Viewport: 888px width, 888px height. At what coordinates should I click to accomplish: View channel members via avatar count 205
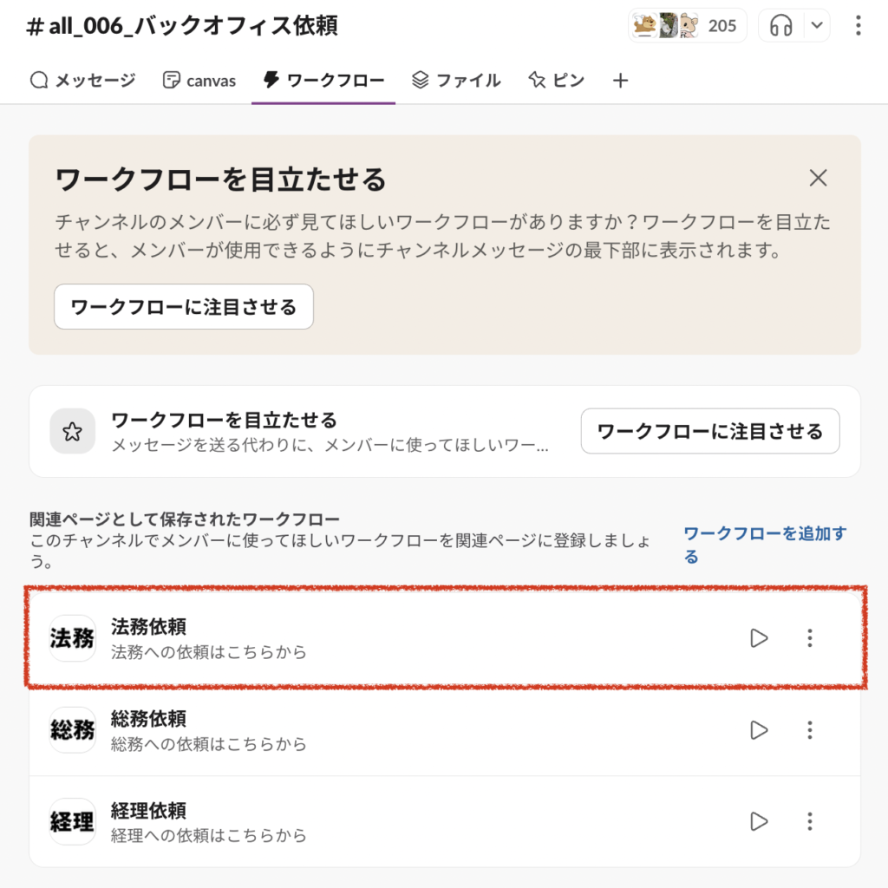pyautogui.click(x=687, y=26)
